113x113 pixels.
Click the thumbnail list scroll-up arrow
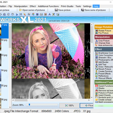[10, 25]
